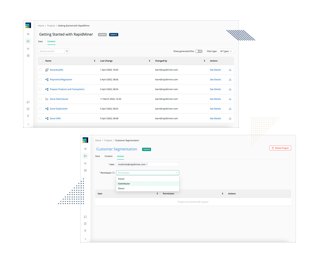This screenshot has width=319, height=263.
Task: Download the Sonar Exploration file
Action: 230,109
